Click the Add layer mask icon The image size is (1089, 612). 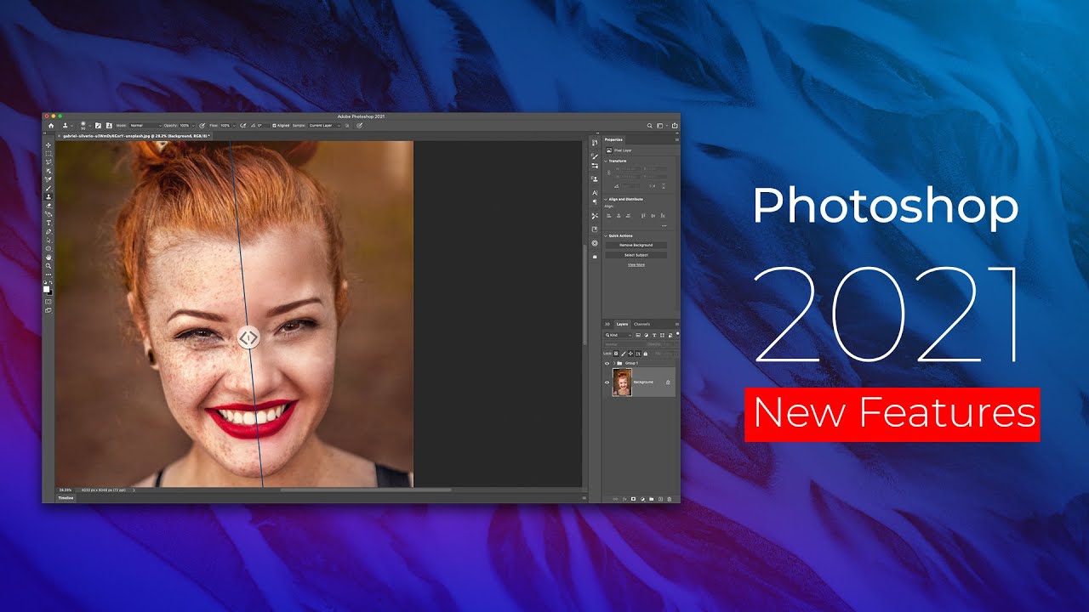634,499
